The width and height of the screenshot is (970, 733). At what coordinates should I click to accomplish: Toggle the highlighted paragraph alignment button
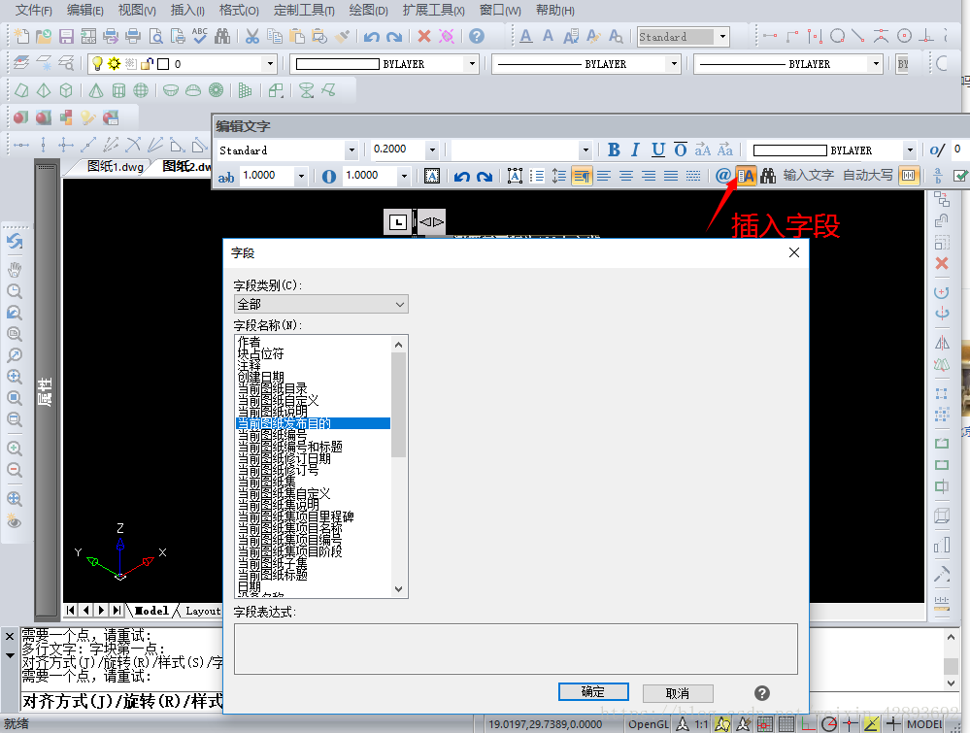pos(582,177)
